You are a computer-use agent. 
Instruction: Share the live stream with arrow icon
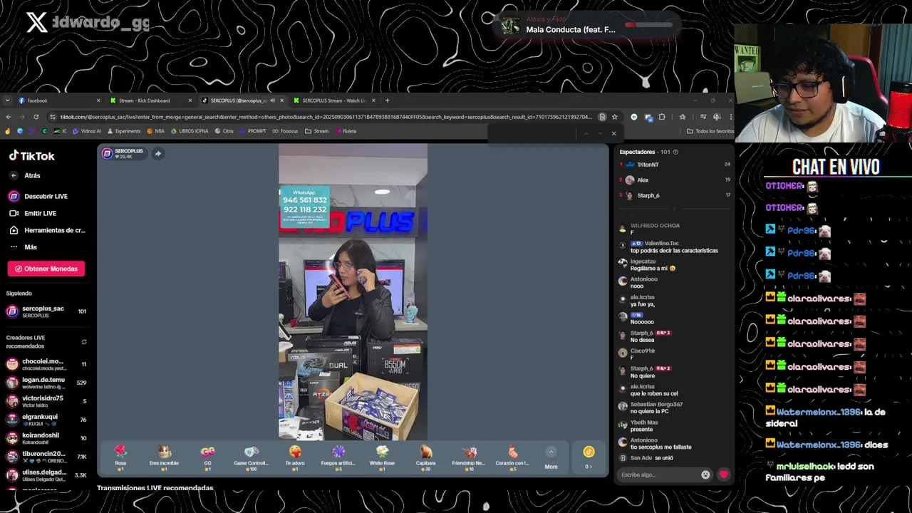pyautogui.click(x=158, y=153)
